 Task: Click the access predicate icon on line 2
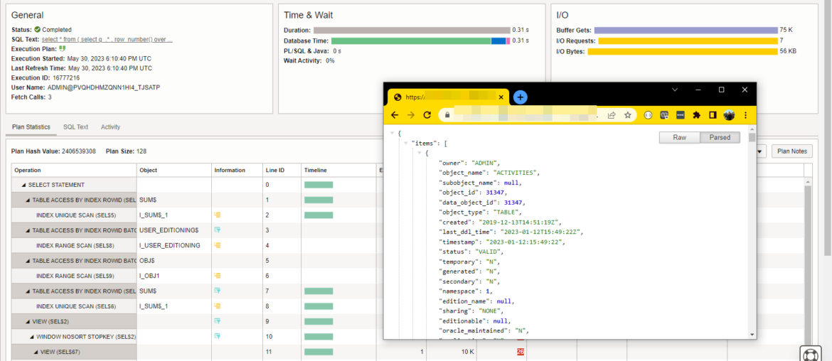(x=217, y=215)
